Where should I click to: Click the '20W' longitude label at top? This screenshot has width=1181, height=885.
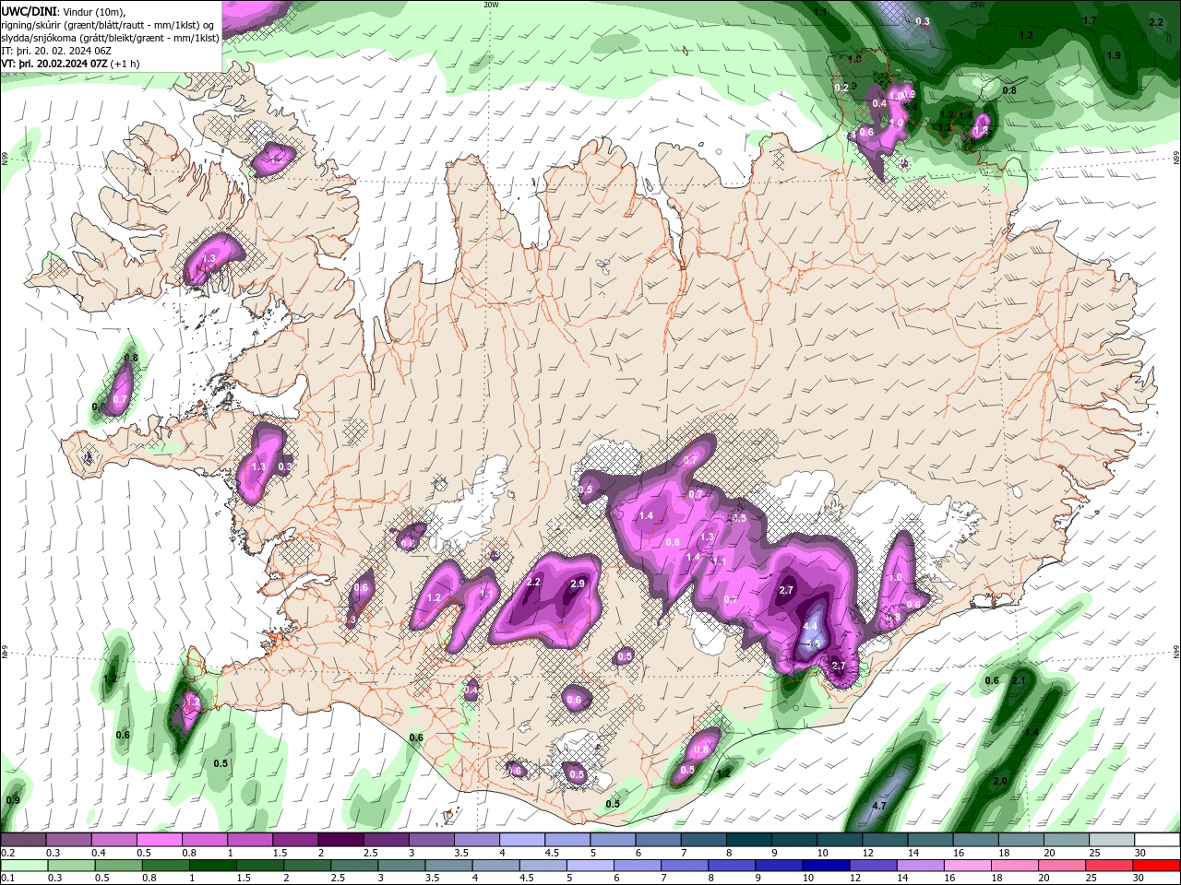(492, 5)
